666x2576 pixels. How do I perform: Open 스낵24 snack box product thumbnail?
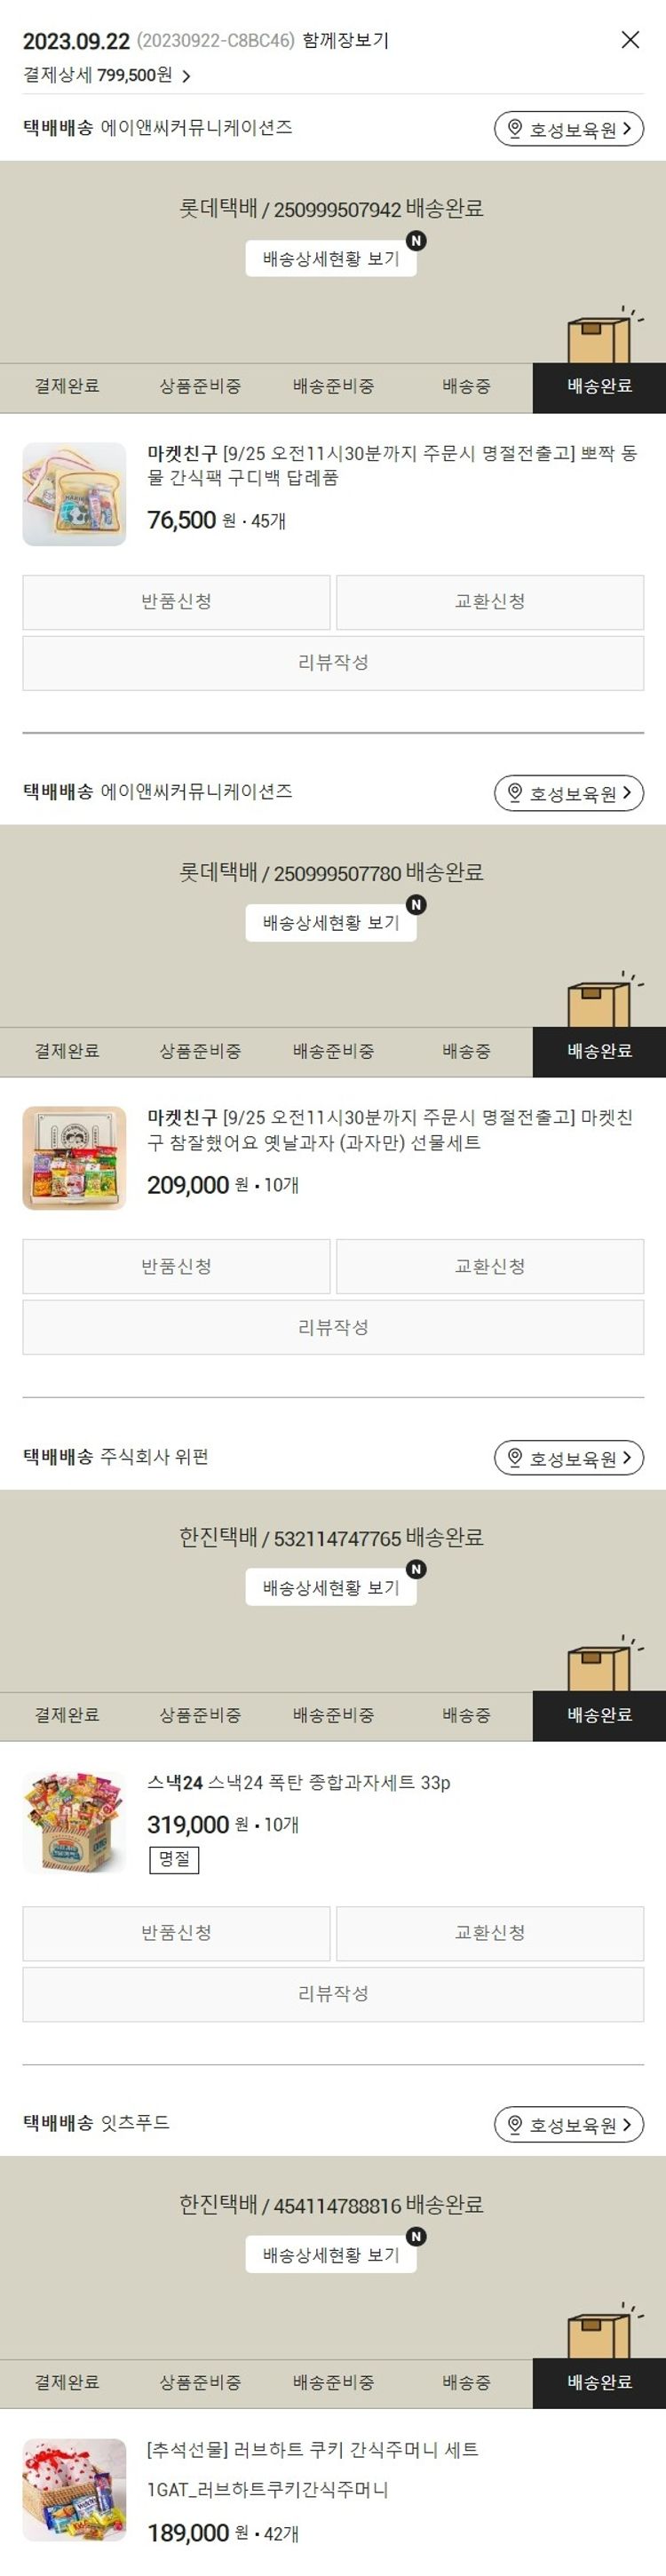[x=75, y=1823]
